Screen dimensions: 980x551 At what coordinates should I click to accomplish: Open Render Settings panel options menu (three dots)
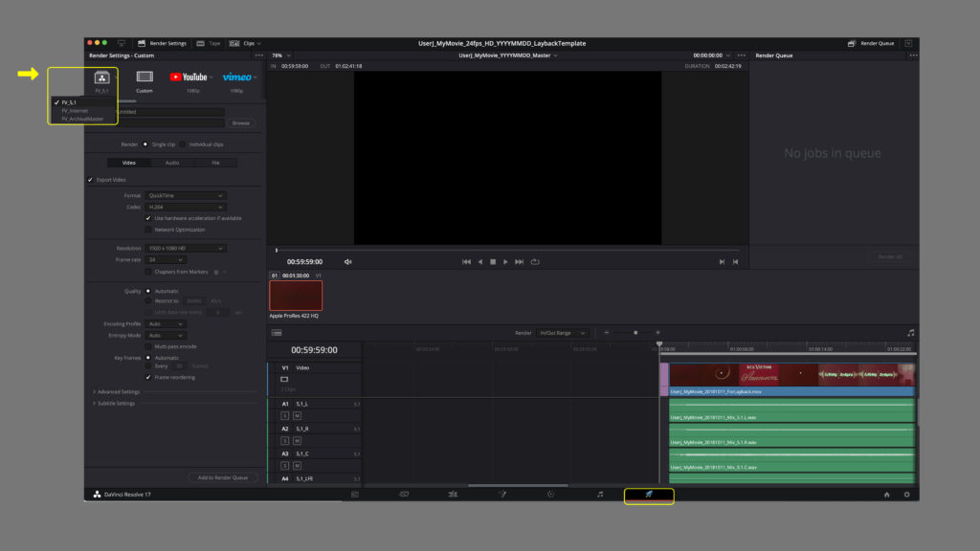258,55
